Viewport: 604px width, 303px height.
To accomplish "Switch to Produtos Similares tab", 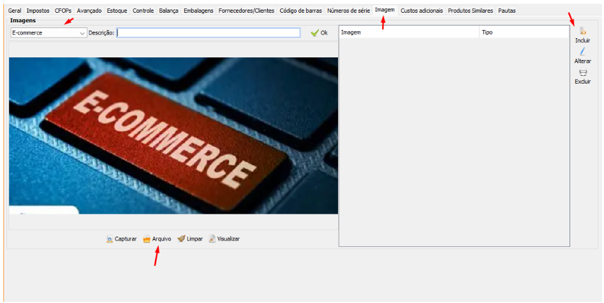I will point(470,11).
